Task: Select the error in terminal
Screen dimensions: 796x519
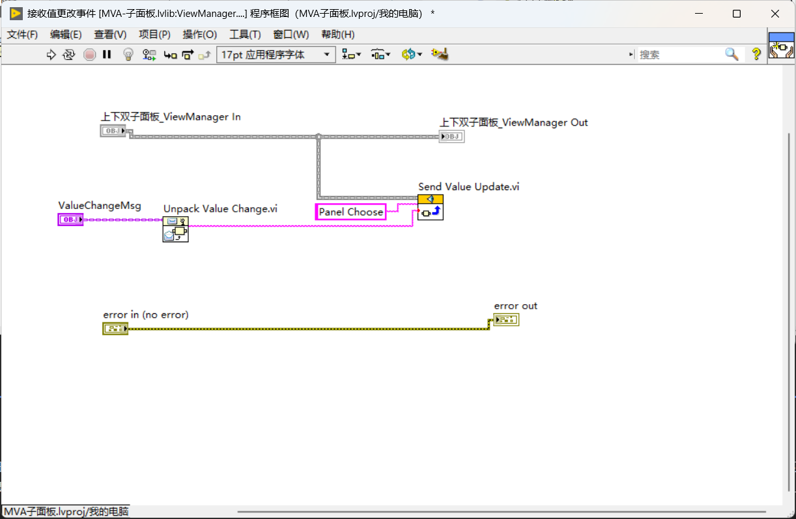Action: coord(115,328)
